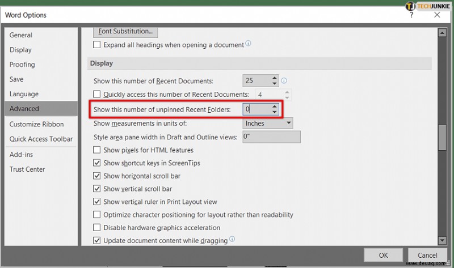The height and width of the screenshot is (268, 454).
Task: Select the Language category
Action: pyautogui.click(x=41, y=94)
